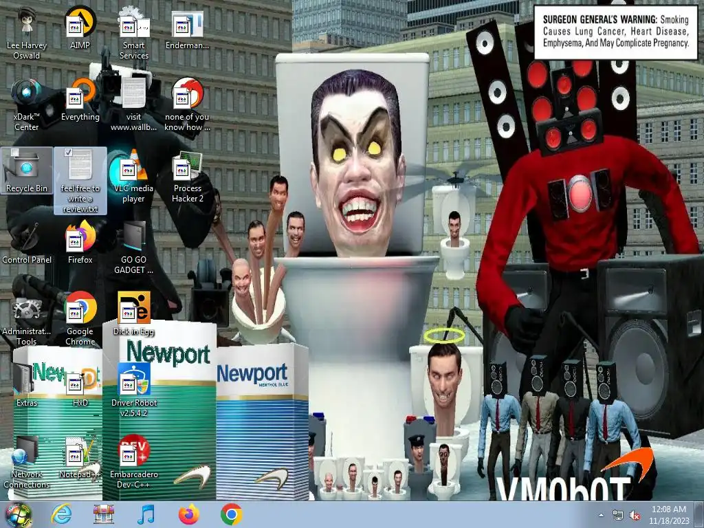This screenshot has height=528, width=704.
Task: Open the store-style pinned taskbar app
Action: point(104,514)
